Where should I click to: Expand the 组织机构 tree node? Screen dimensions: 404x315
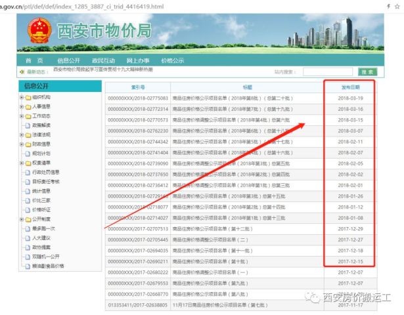(x=22, y=97)
